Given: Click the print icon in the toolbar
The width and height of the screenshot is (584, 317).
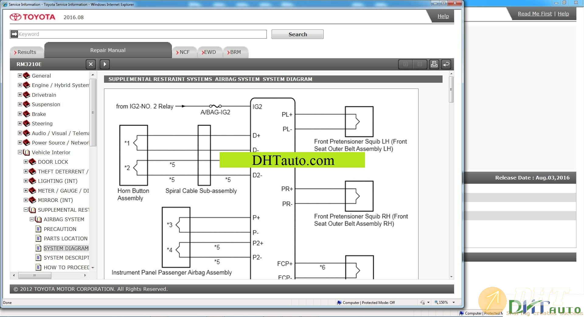Looking at the screenshot, I should tap(434, 64).
